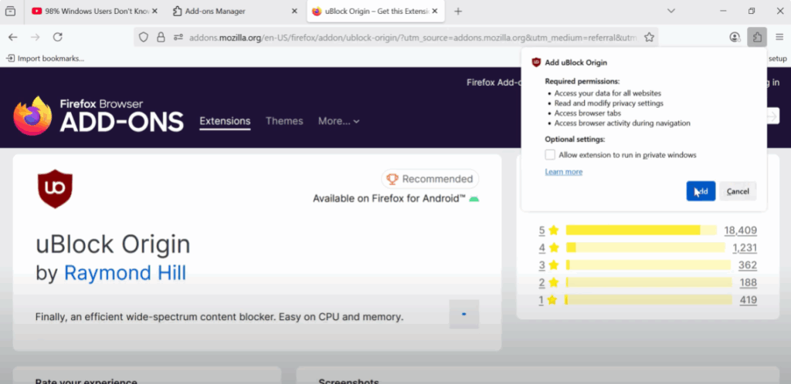Image resolution: width=791 pixels, height=384 pixels.
Task: Open the Themes navigation item
Action: (x=284, y=121)
